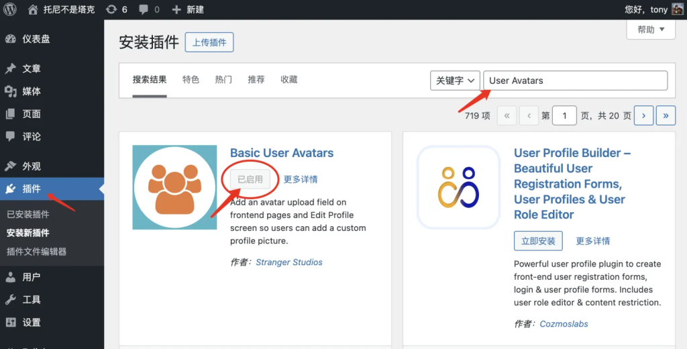
Task: Click the 设置 sliders icon
Action: coord(11,323)
